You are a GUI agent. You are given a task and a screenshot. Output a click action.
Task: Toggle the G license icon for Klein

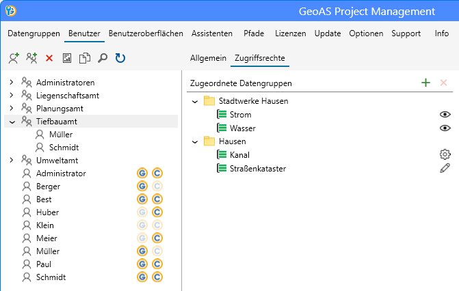point(142,225)
